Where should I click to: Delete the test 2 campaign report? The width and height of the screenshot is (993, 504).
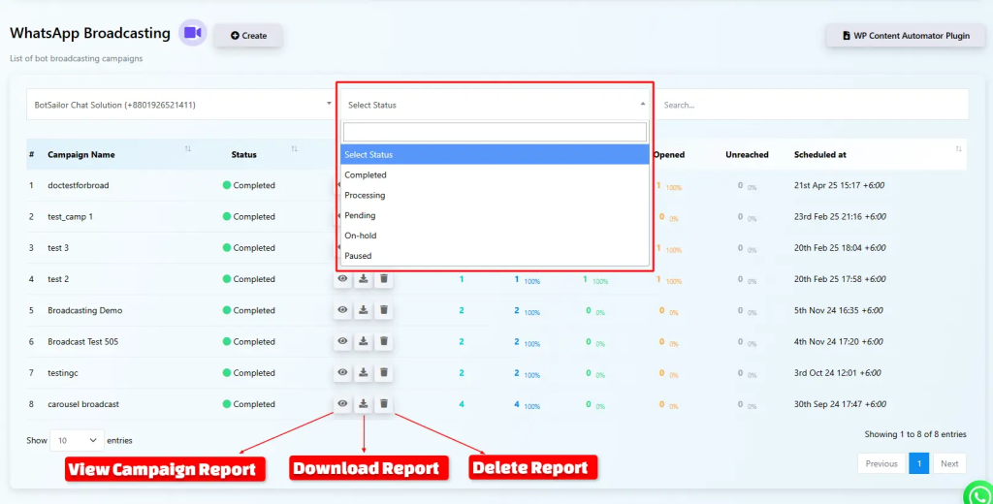pyautogui.click(x=384, y=278)
